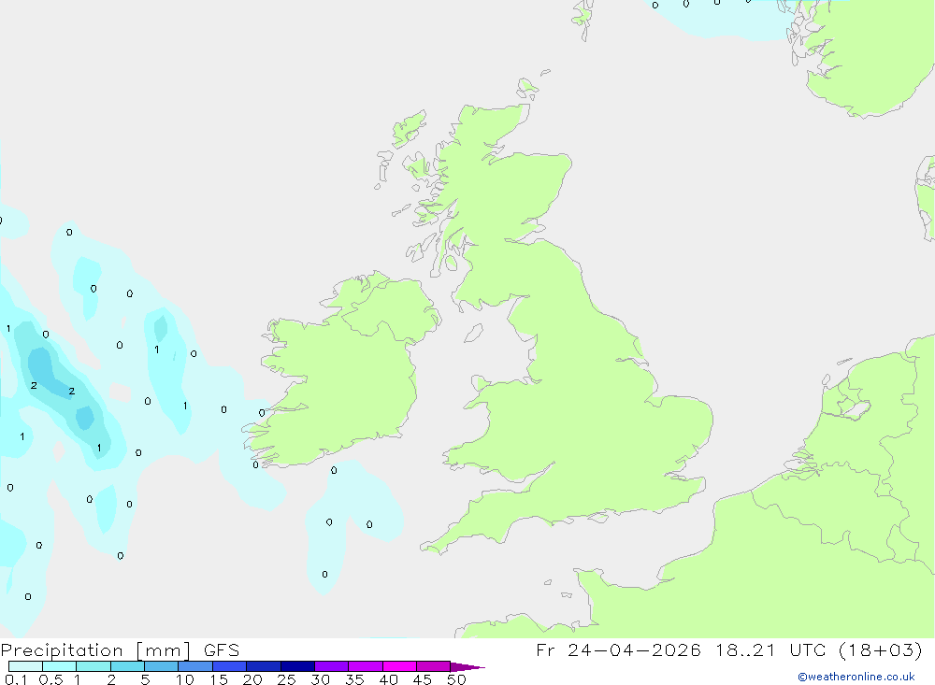935x685 pixels.
Task: Click the above-50 arrow tip of legend
Action: tap(467, 667)
